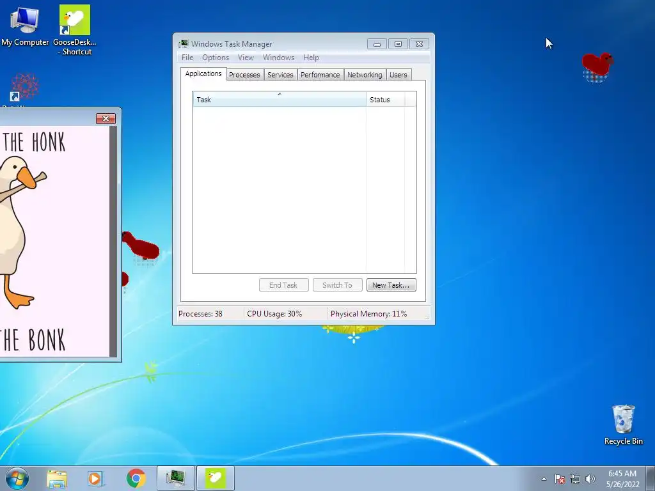The width and height of the screenshot is (655, 491).
Task: Switch to the Users tab
Action: (x=398, y=75)
